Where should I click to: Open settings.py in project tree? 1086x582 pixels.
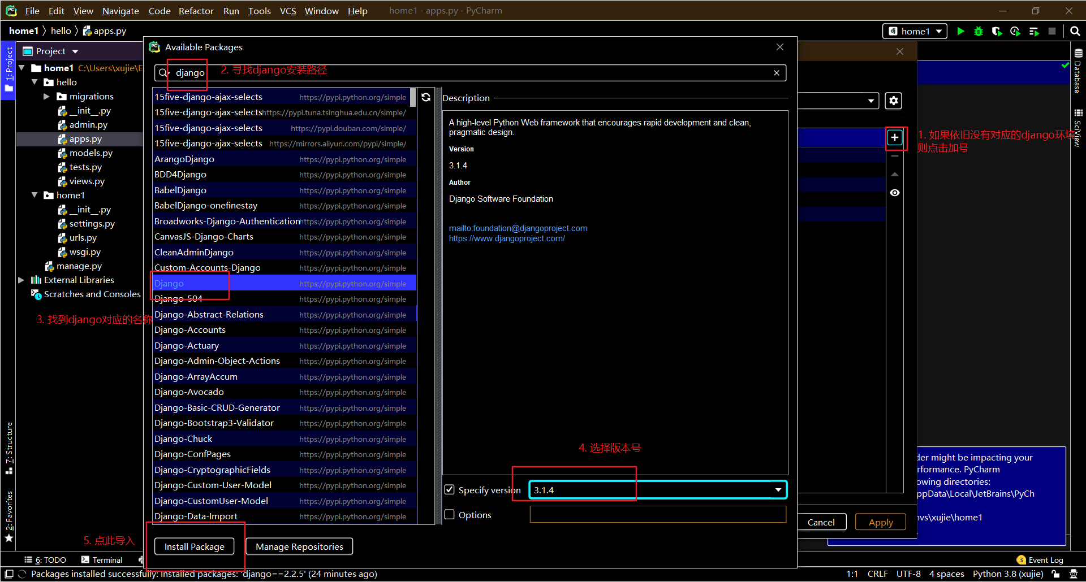[86, 224]
